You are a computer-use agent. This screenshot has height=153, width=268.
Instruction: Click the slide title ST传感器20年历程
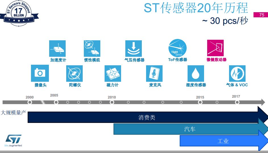(196, 8)
